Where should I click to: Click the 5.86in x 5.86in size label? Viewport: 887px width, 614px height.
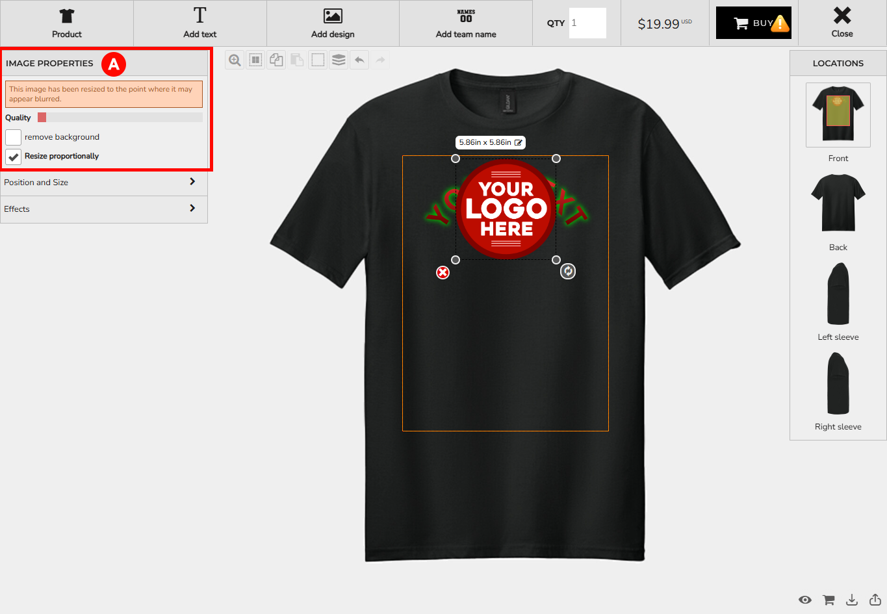(x=485, y=142)
